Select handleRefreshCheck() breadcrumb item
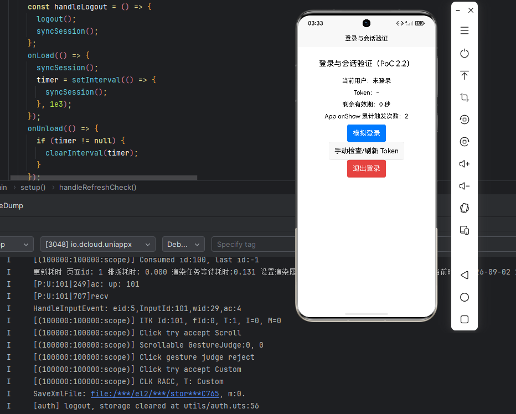 (x=98, y=187)
